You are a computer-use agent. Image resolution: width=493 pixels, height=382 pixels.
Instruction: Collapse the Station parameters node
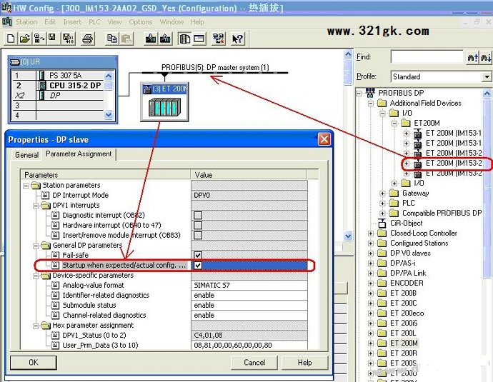26,186
